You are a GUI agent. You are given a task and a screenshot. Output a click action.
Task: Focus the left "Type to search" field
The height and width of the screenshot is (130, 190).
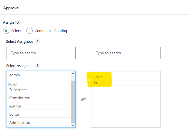[x=41, y=53]
